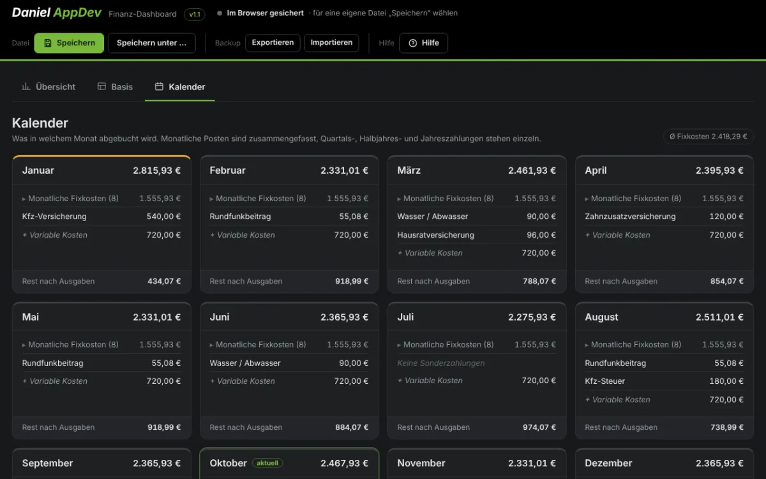Click the floppy disk icon in Speichern
Viewport: 766px width, 479px height.
(48, 43)
